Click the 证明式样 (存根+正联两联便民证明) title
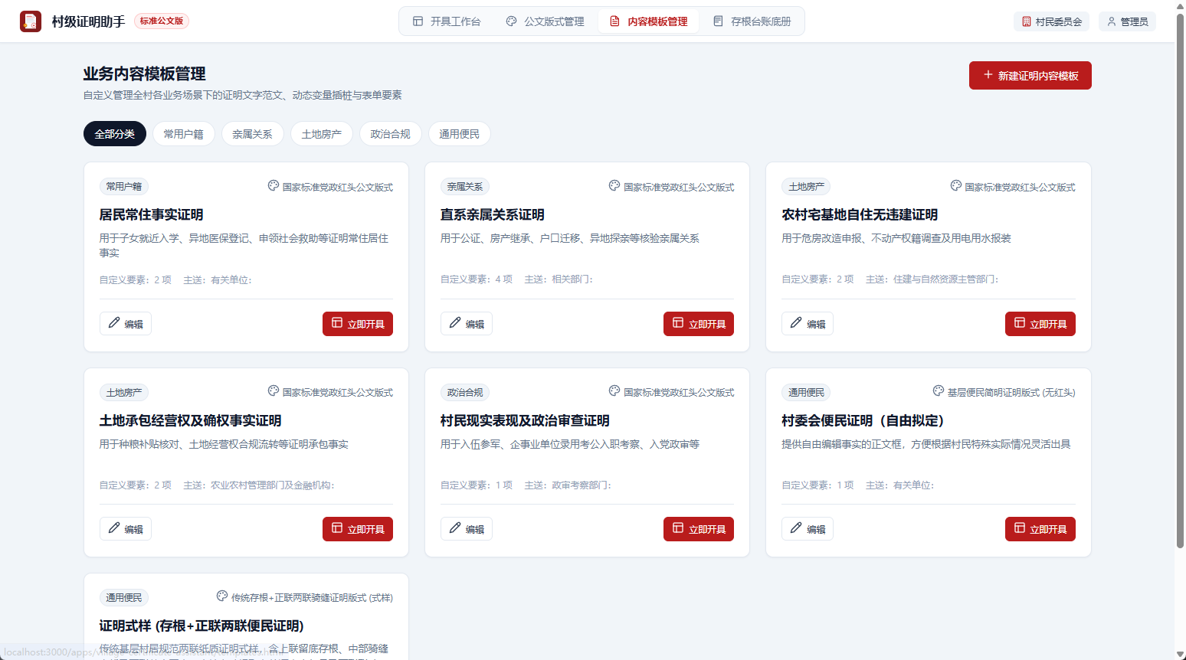 (x=201, y=626)
